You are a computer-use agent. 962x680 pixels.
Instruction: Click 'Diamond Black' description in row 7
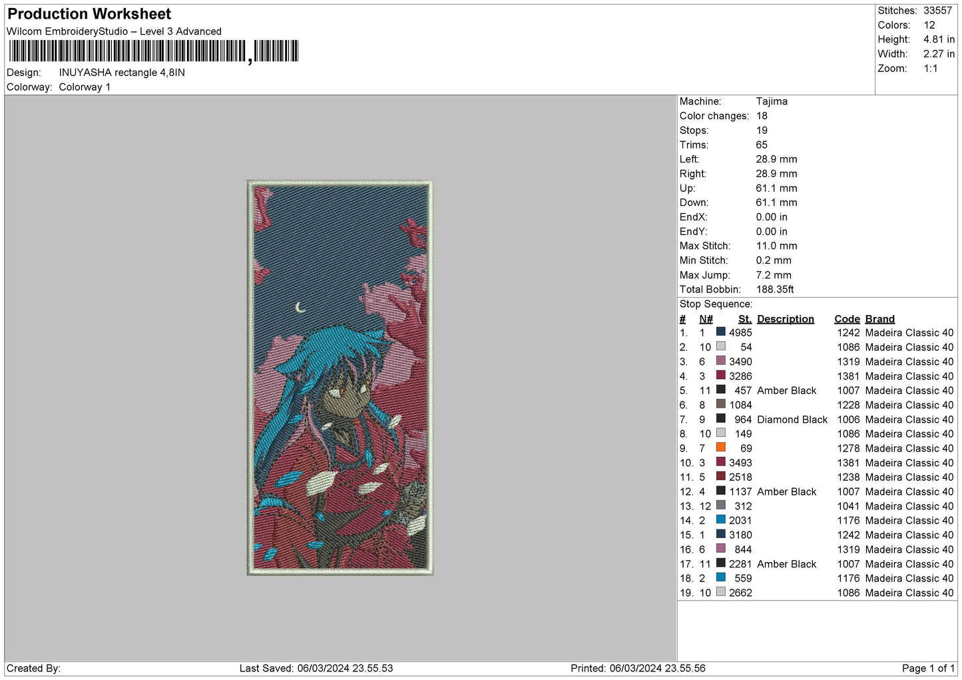coord(792,420)
